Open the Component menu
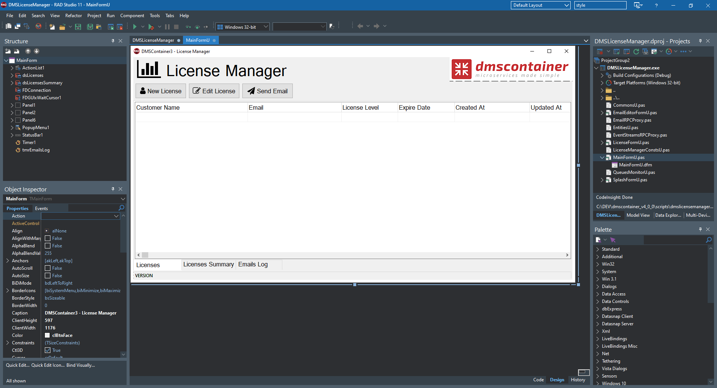The image size is (717, 388). 132,16
